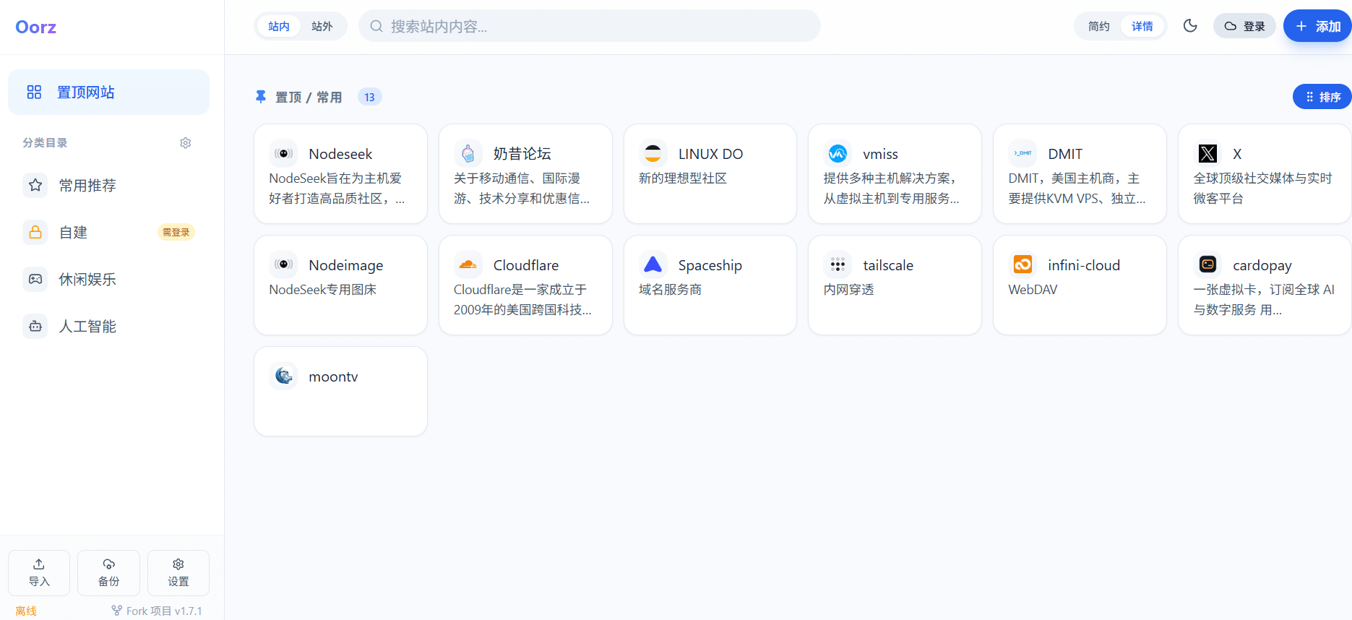Click the Oorz logo
This screenshot has height=620, width=1352.
click(35, 27)
